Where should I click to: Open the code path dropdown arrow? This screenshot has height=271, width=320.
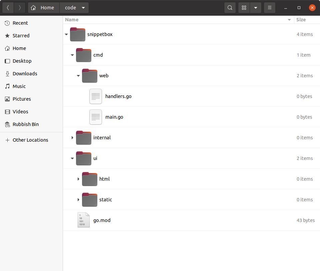(83, 8)
